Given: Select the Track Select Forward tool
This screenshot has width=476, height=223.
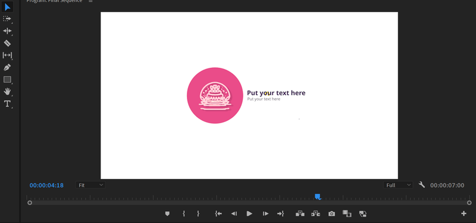Looking at the screenshot, I should [7, 19].
